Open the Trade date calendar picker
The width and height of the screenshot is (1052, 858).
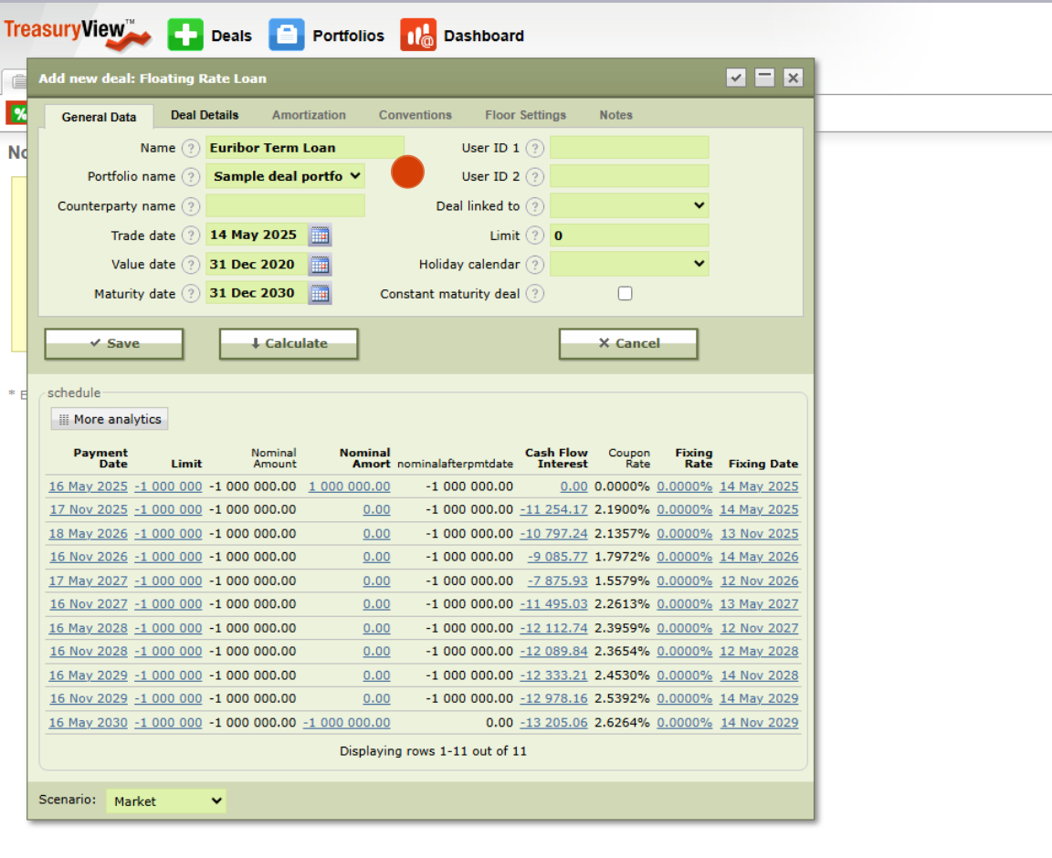click(x=320, y=235)
